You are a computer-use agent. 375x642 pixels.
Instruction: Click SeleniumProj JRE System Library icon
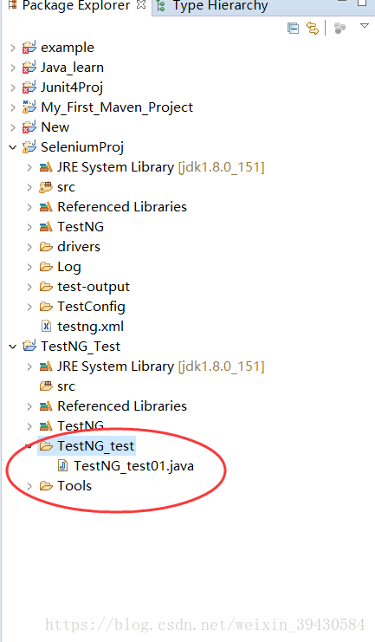click(46, 167)
